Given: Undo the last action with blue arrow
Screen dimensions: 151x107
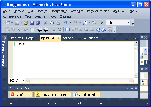Looking at the screenshot, I should [x=66, y=23].
